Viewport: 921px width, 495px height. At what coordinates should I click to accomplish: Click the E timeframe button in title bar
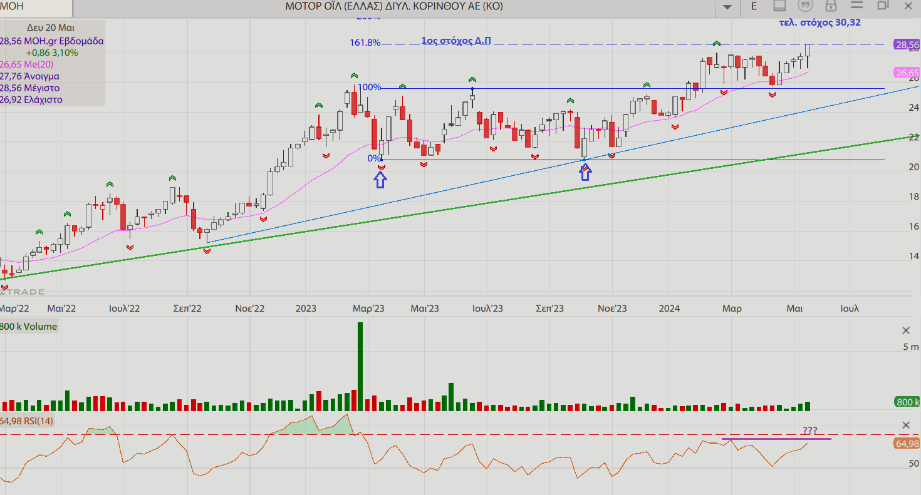pyautogui.click(x=754, y=6)
